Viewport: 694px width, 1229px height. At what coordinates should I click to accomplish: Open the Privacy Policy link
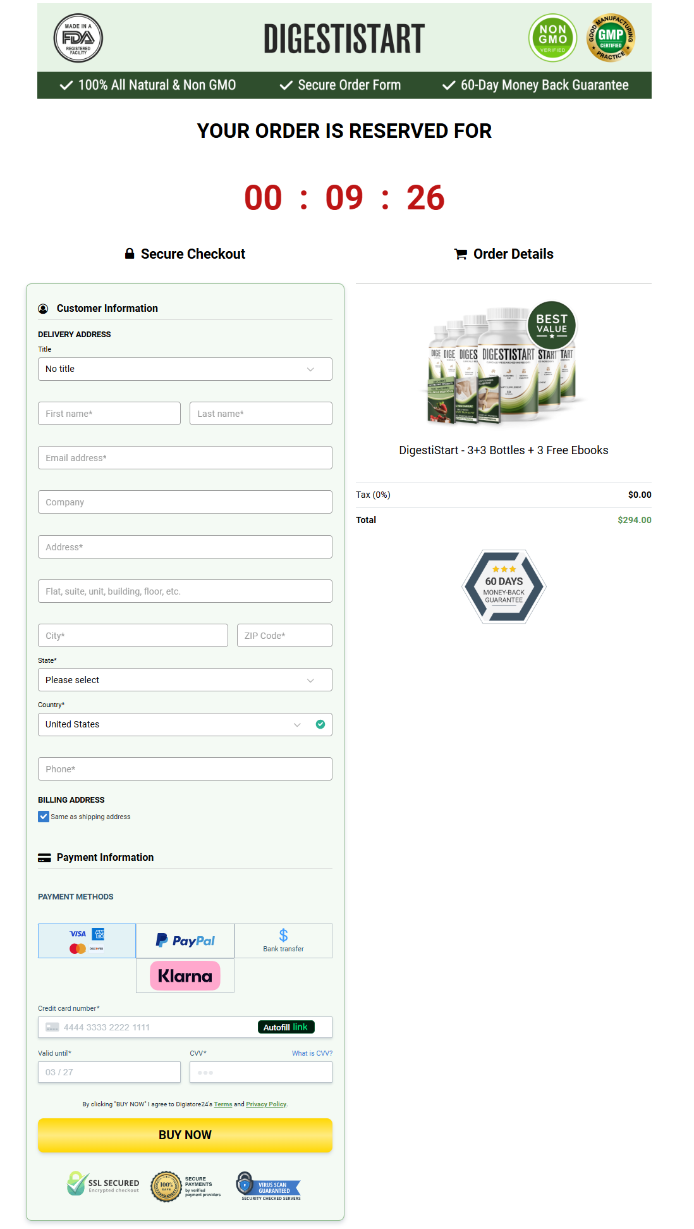pos(266,1104)
